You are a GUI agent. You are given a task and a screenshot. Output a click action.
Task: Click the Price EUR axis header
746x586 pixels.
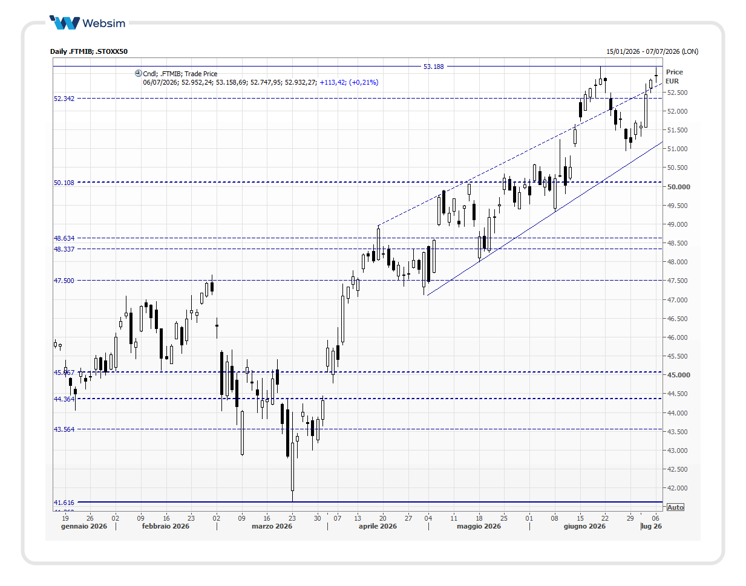point(674,76)
